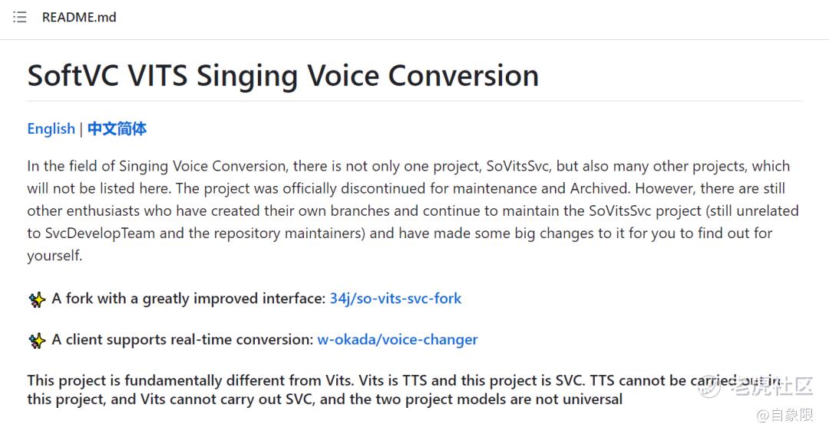Click the text "A fork with a greatly improved interface"
This screenshot has height=434, width=829.
click(x=188, y=298)
